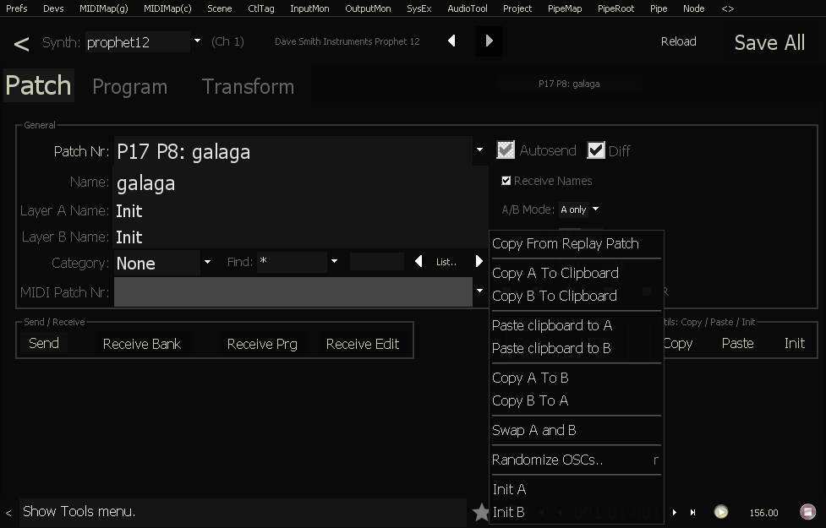
Task: Expand the Category None dropdown
Action: click(x=207, y=263)
